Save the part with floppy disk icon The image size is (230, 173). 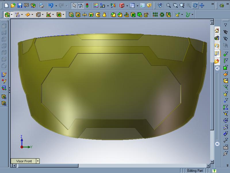click(x=20, y=5)
